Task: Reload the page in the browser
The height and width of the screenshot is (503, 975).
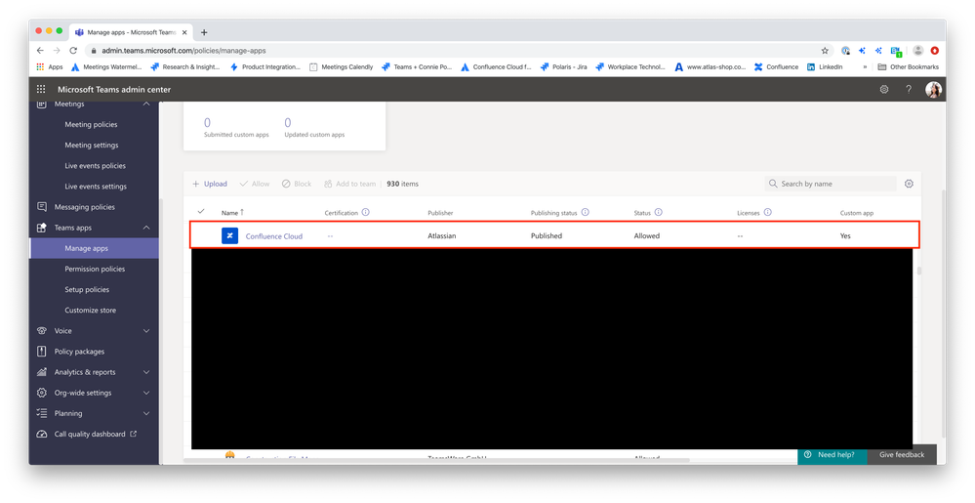Action: point(73,51)
